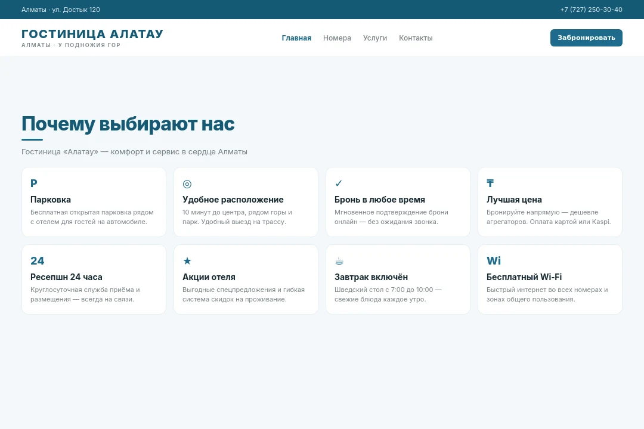The width and height of the screenshot is (644, 429).
Task: Click the text 'Мгновенное подтверждение брони'
Action: point(391,212)
